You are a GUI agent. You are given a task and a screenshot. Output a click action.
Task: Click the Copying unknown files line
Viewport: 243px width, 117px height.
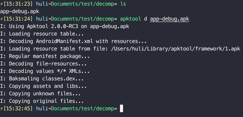pyautogui.click(x=40, y=94)
